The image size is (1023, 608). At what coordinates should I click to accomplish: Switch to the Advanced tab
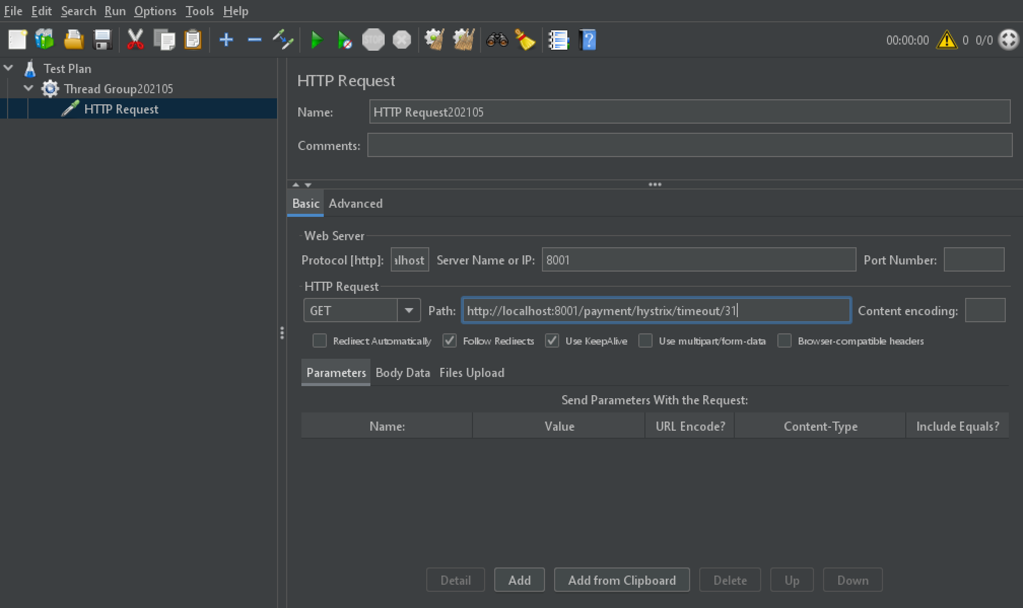355,204
